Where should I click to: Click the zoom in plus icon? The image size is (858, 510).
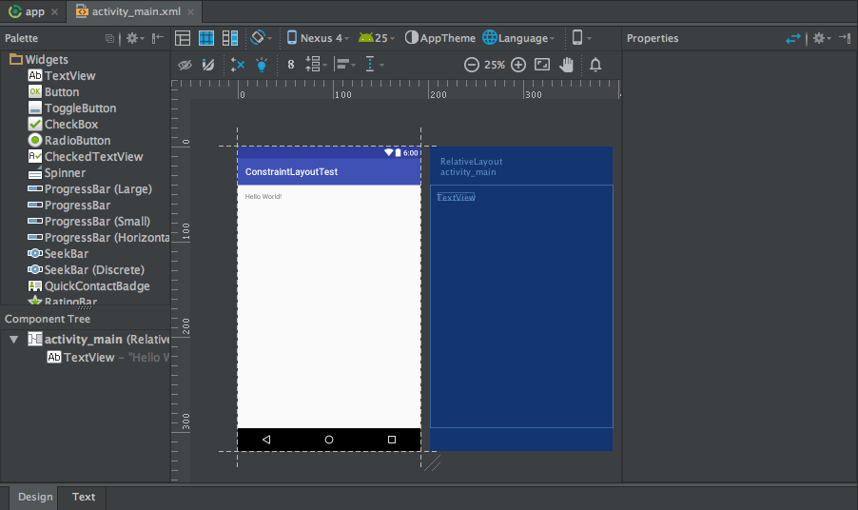click(x=518, y=65)
